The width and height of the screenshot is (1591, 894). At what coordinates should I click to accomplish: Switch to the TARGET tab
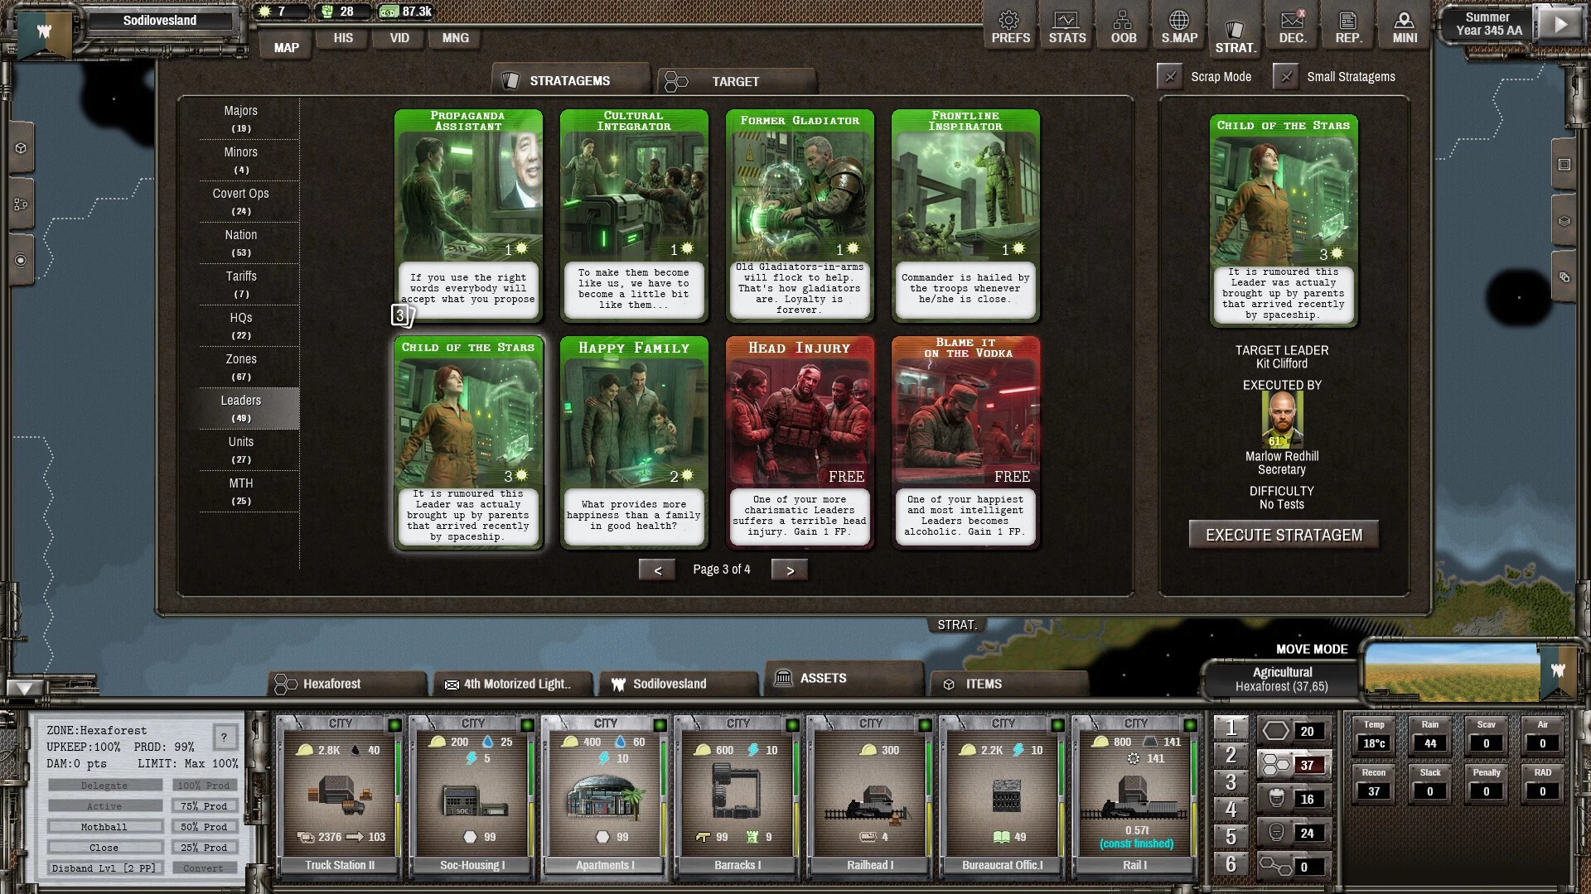pos(736,81)
